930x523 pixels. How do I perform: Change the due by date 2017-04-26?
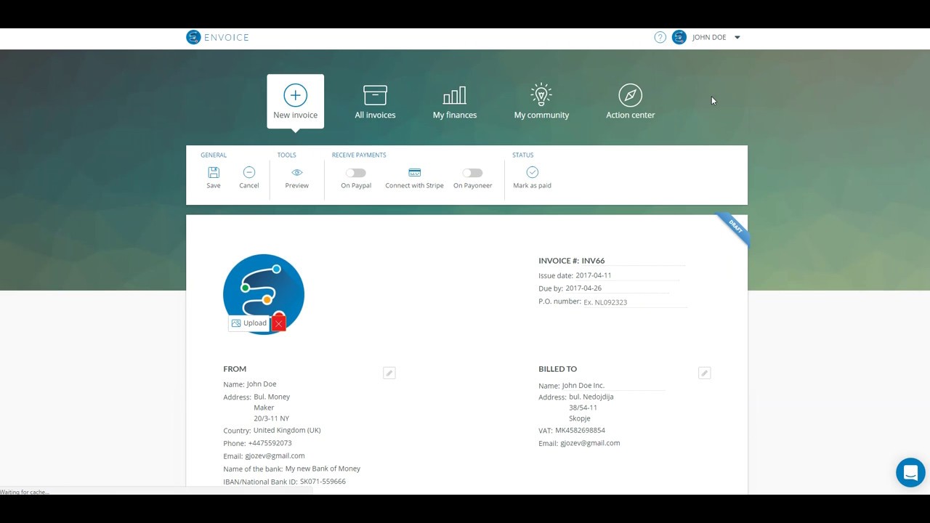(617, 288)
